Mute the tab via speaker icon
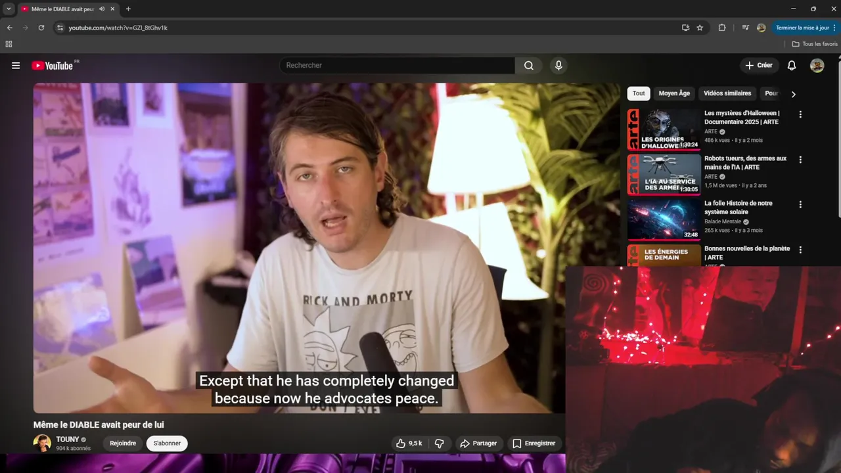 coord(102,9)
